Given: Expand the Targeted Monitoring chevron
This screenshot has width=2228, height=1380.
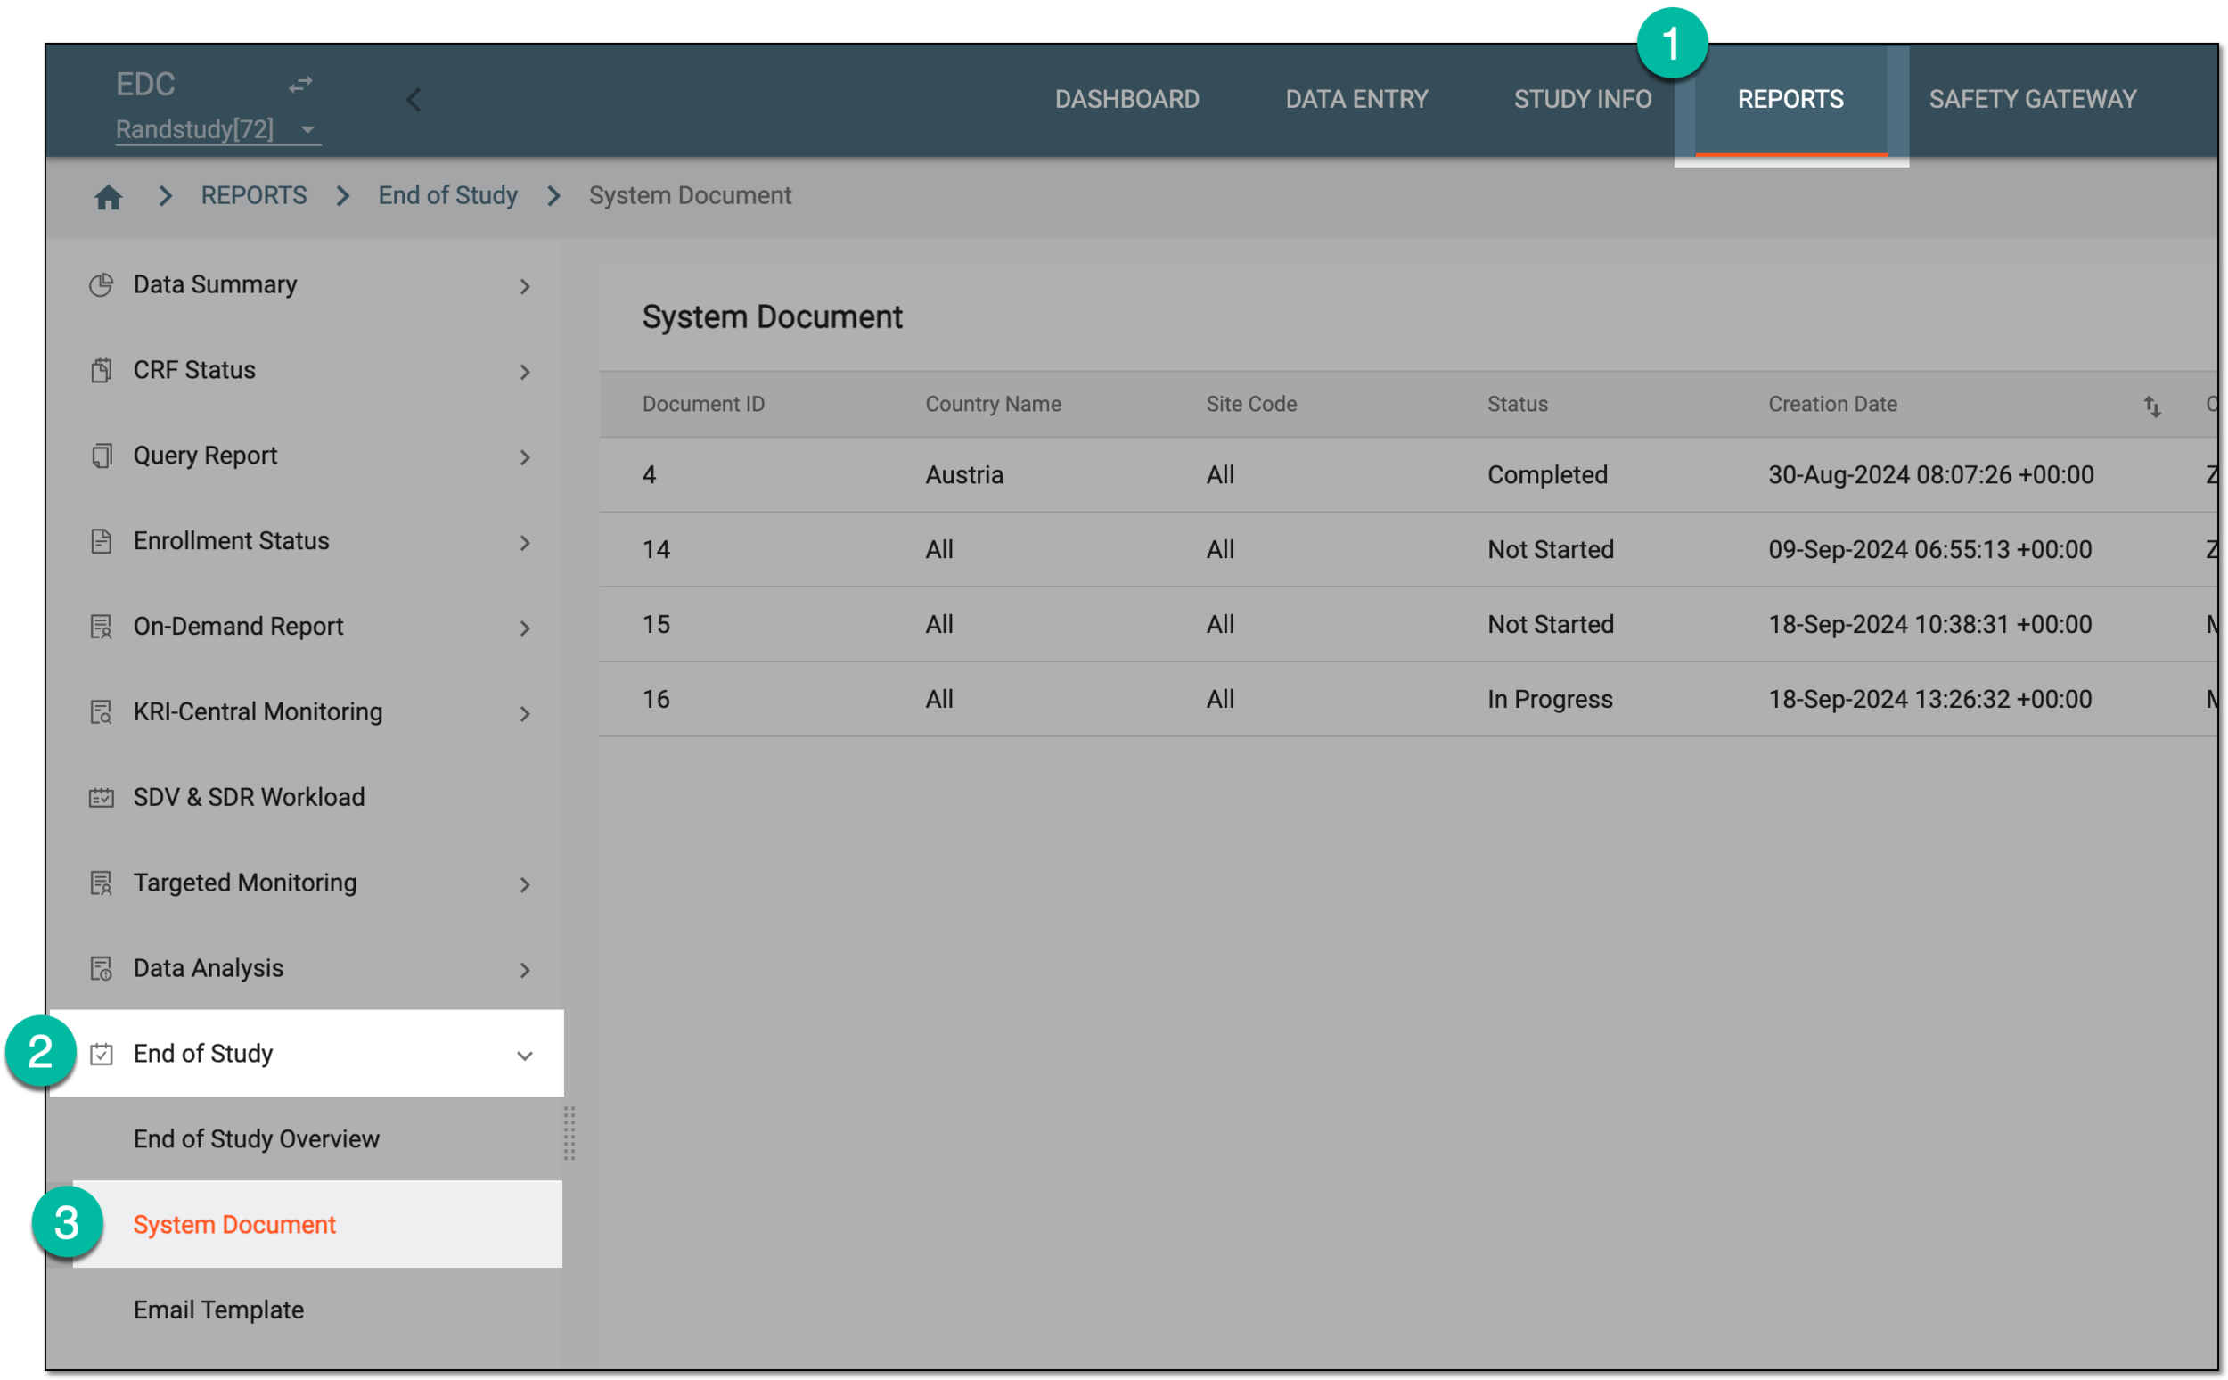Looking at the screenshot, I should 525,884.
